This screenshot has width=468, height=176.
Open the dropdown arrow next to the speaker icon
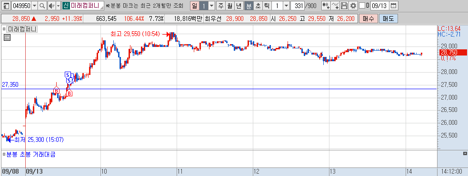pyautogui.click(x=58, y=6)
